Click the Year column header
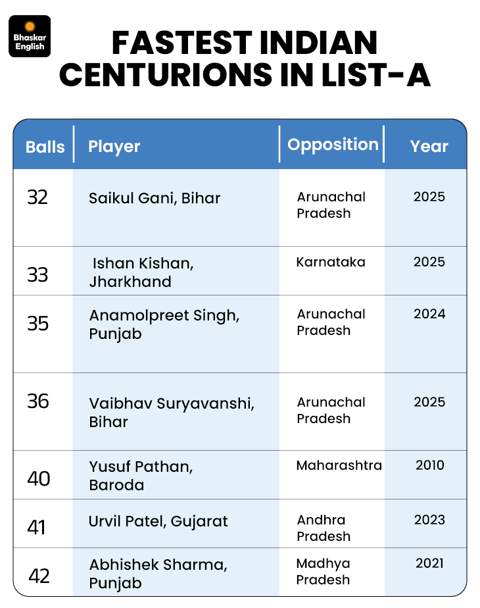 coord(429,146)
